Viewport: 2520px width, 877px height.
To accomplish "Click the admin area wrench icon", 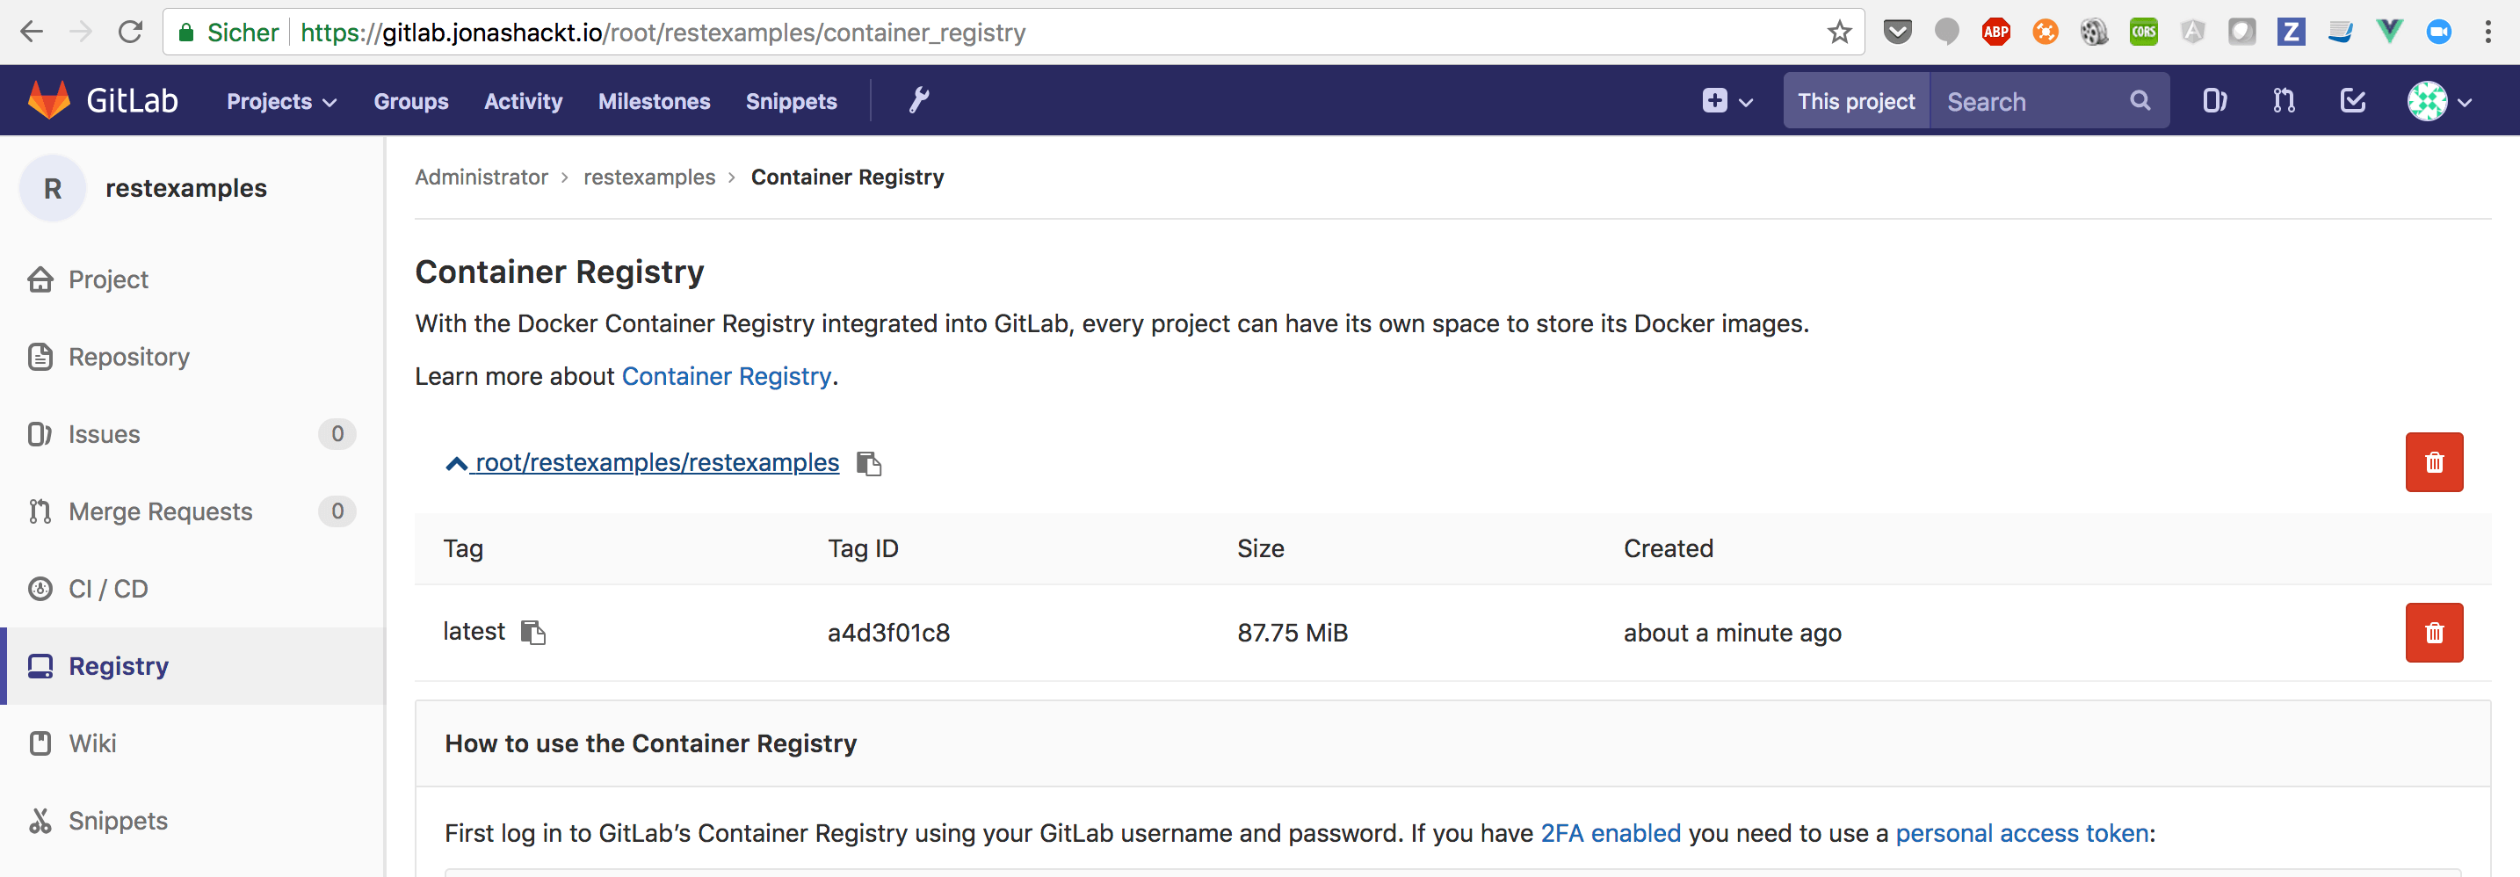I will [x=917, y=101].
